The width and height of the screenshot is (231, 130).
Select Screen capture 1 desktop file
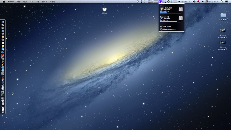[223, 34]
